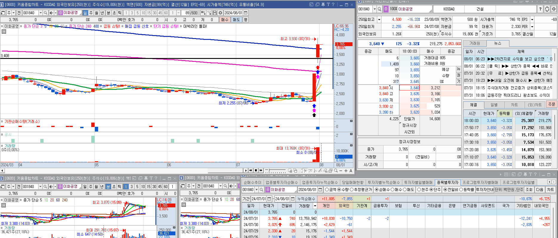Image resolution: width=558 pixels, height=238 pixels.
Task: Open code 001840 dropdown in investor window
Action: (x=257, y=190)
